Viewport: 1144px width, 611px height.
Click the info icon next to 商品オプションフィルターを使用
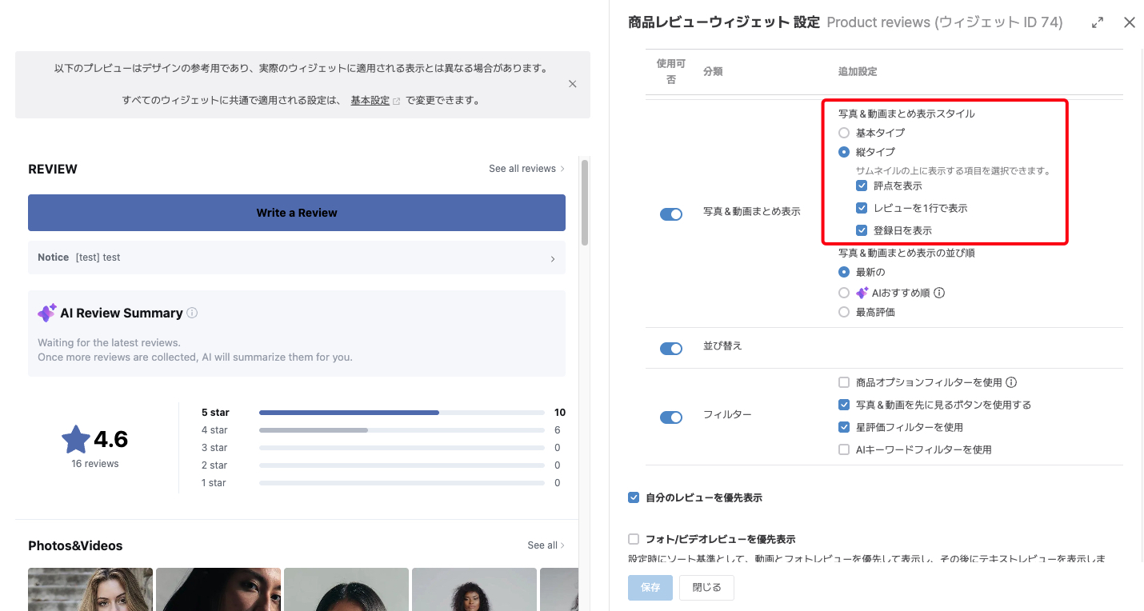(x=1011, y=382)
